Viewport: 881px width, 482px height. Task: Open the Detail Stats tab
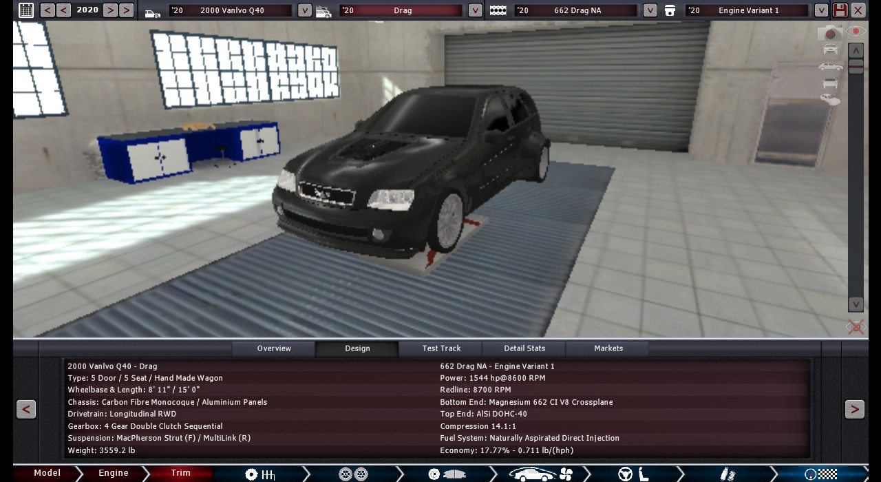[x=524, y=348]
